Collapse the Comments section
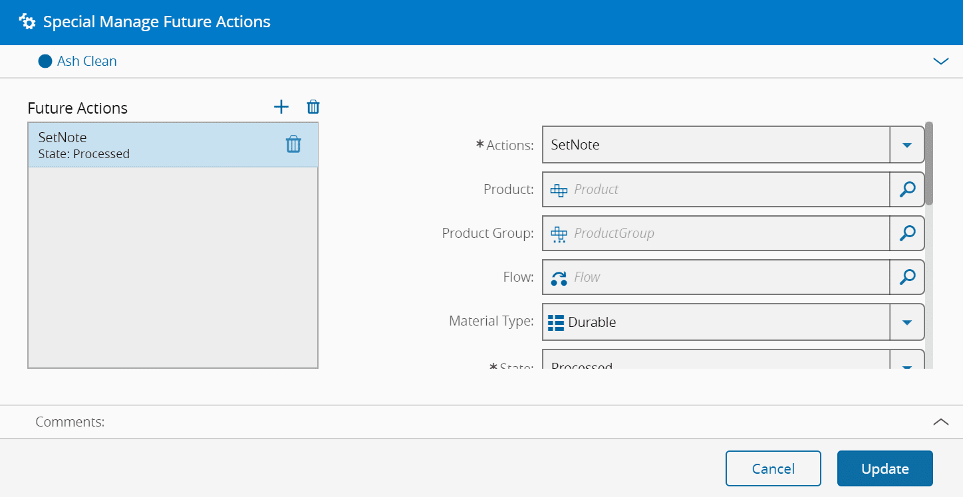 (941, 421)
